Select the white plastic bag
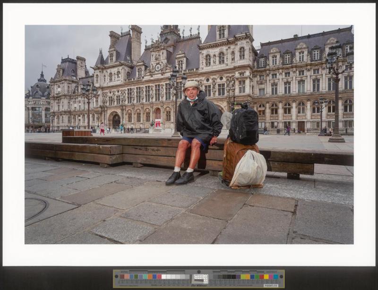The image size is (378, 290). (249, 170)
